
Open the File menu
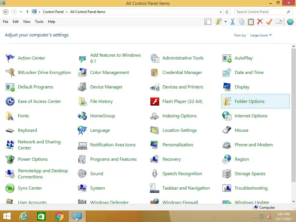[5, 22]
